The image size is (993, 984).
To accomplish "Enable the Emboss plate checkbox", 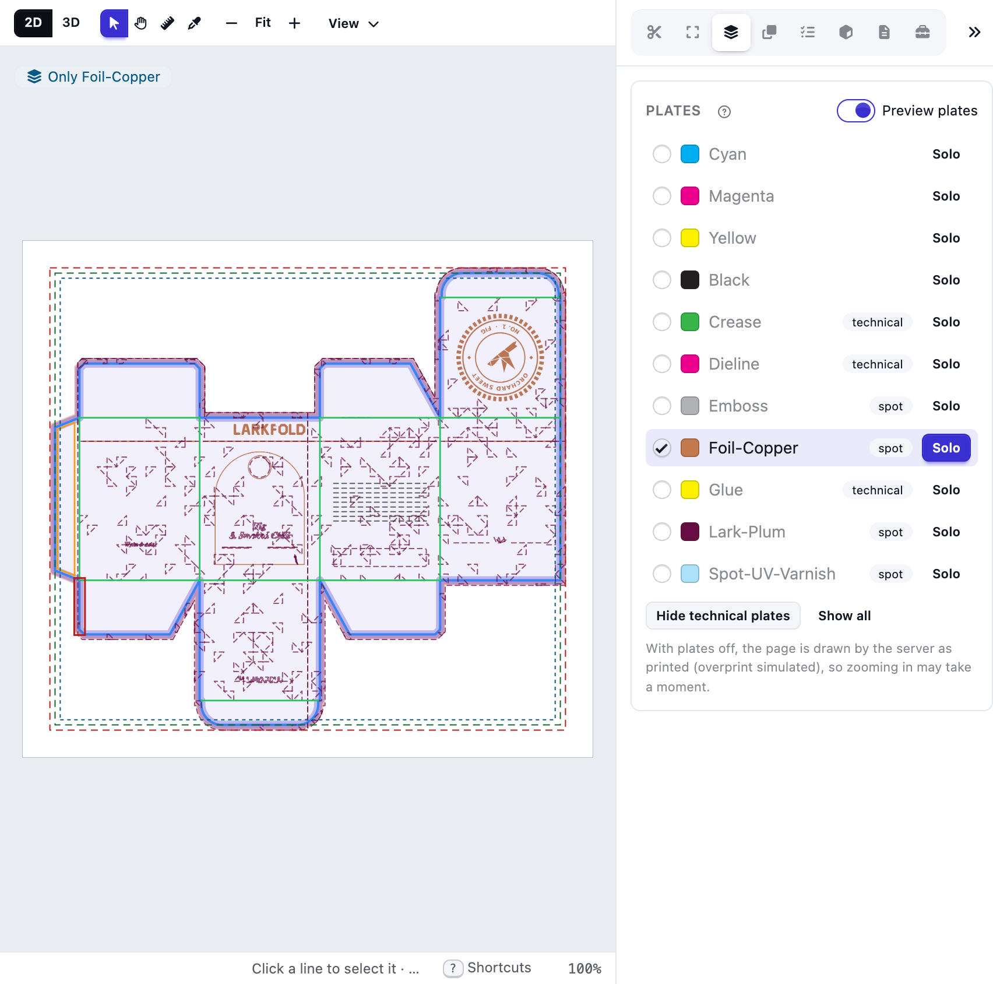I will click(x=662, y=406).
